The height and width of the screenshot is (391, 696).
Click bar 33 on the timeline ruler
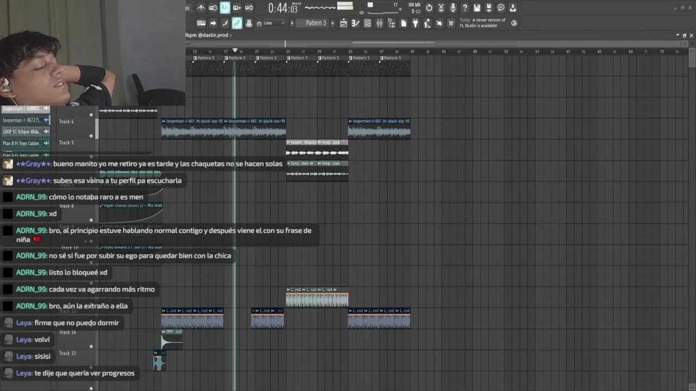(x=350, y=52)
